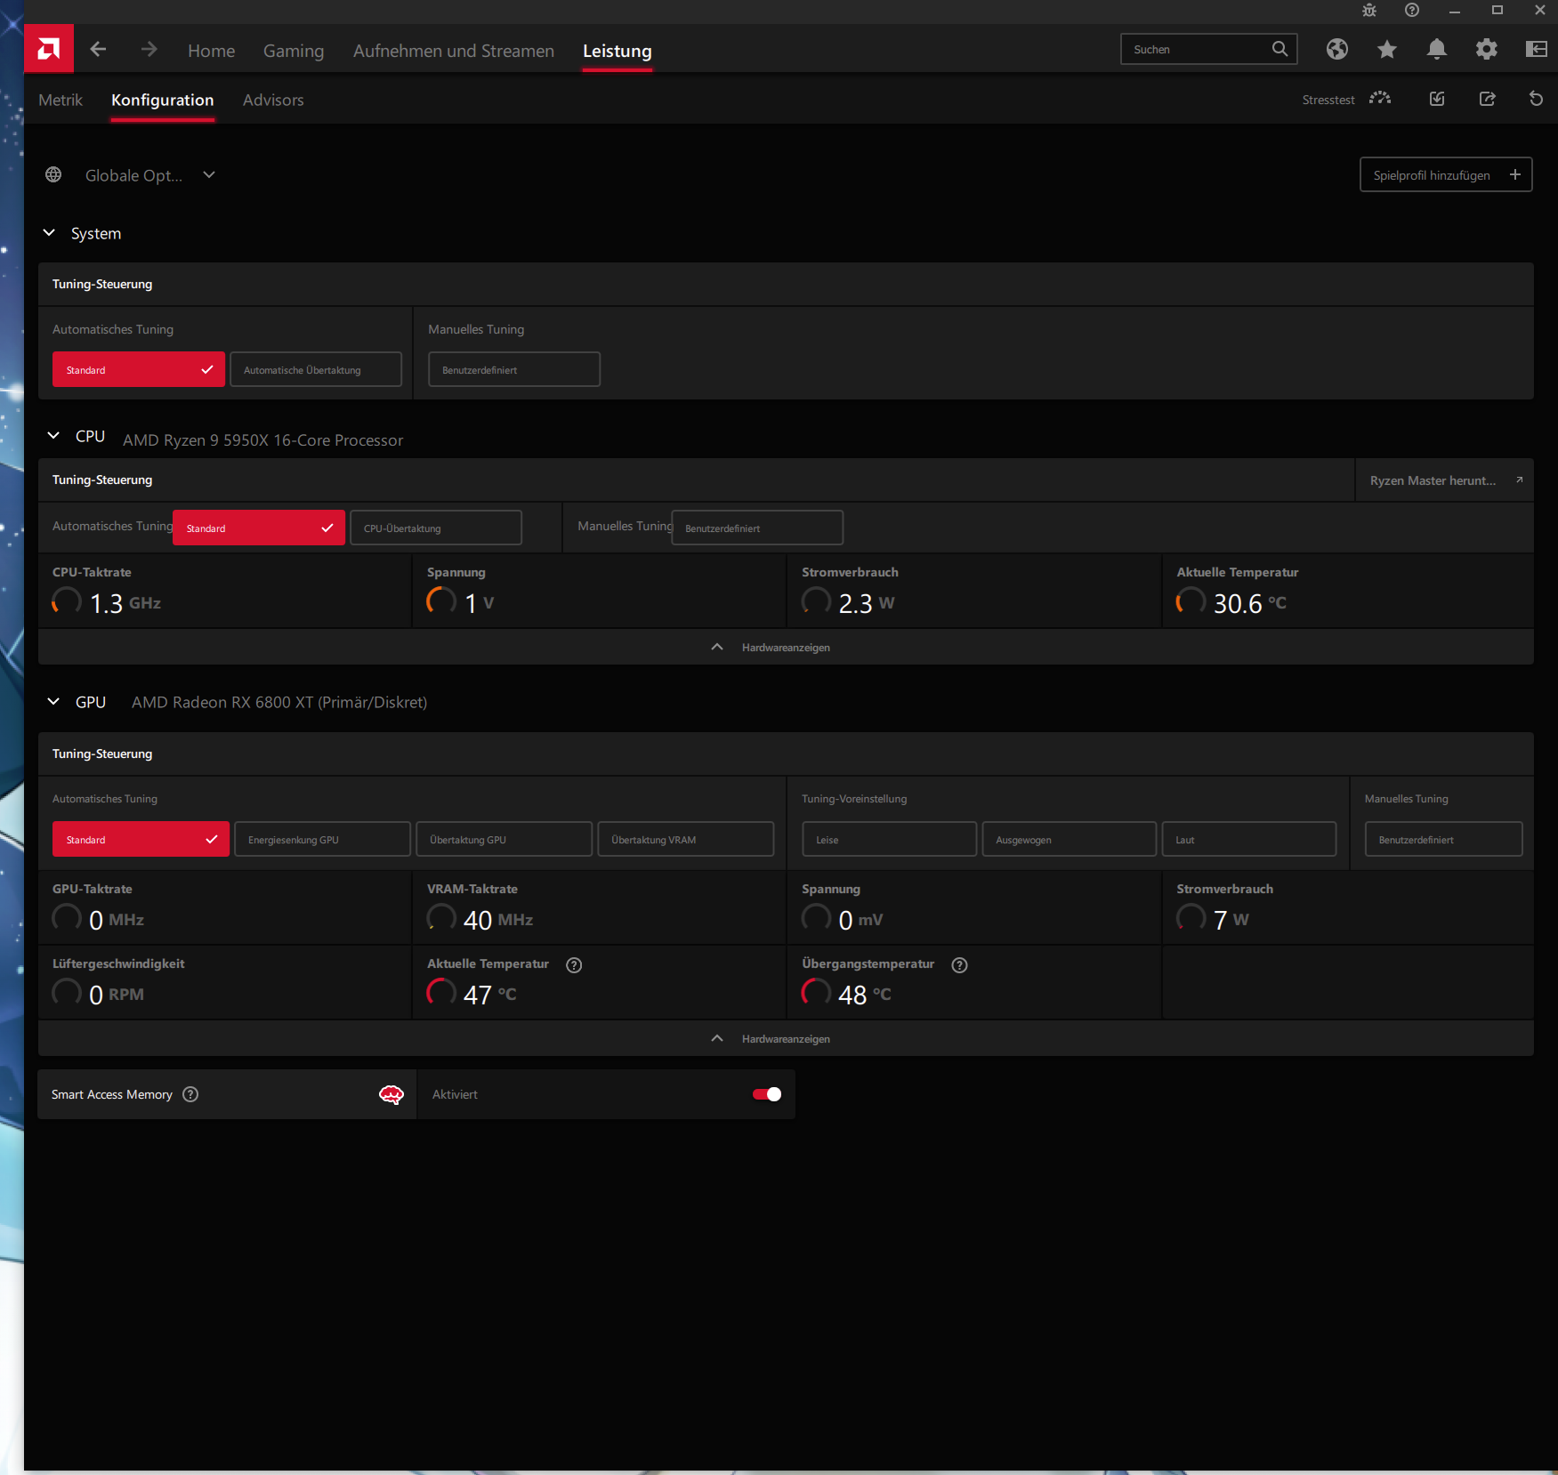
Task: Click the AMD logo home icon
Action: pos(49,49)
